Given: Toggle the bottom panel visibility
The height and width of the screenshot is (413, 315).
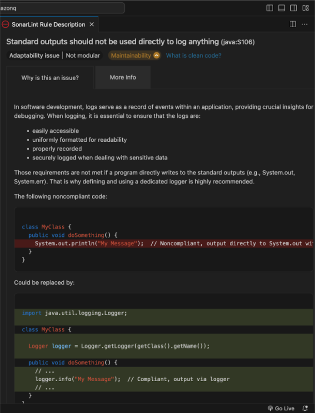Looking at the screenshot, I should click(x=281, y=8).
